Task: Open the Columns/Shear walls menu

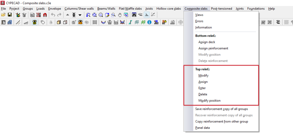Action: 79,9
